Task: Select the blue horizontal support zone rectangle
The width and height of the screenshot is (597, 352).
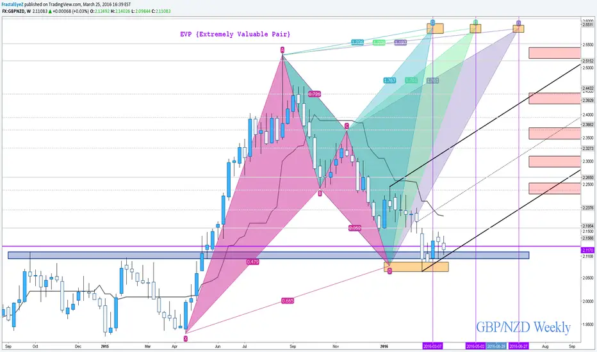Action: click(x=268, y=255)
